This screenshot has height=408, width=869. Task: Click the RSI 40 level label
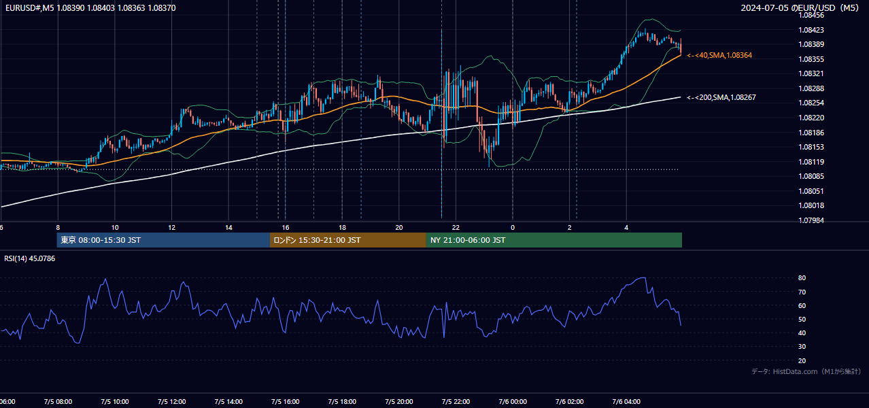pos(802,333)
